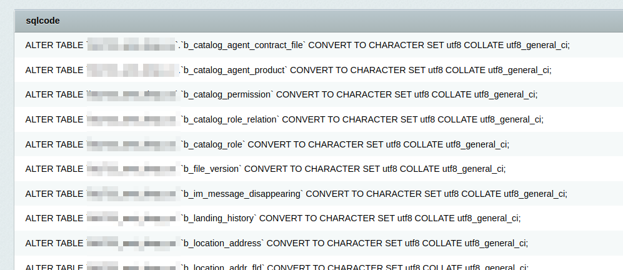This screenshot has height=270, width=623.
Task: Click 'utf8_general_ci' in the b_catalog_role row
Action: [x=477, y=144]
